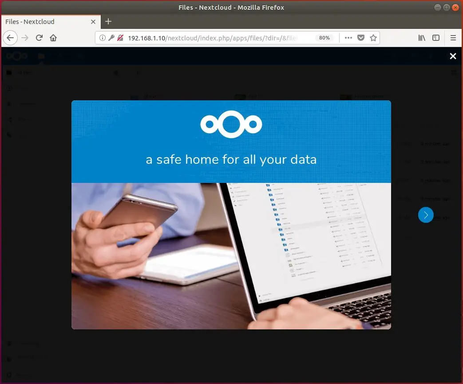The width and height of the screenshot is (463, 384).
Task: Toggle the Firefox sidebar view
Action: (436, 38)
